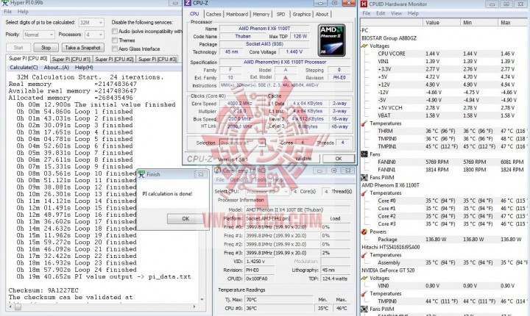Click the Stop button in Hyper PI

46,48
